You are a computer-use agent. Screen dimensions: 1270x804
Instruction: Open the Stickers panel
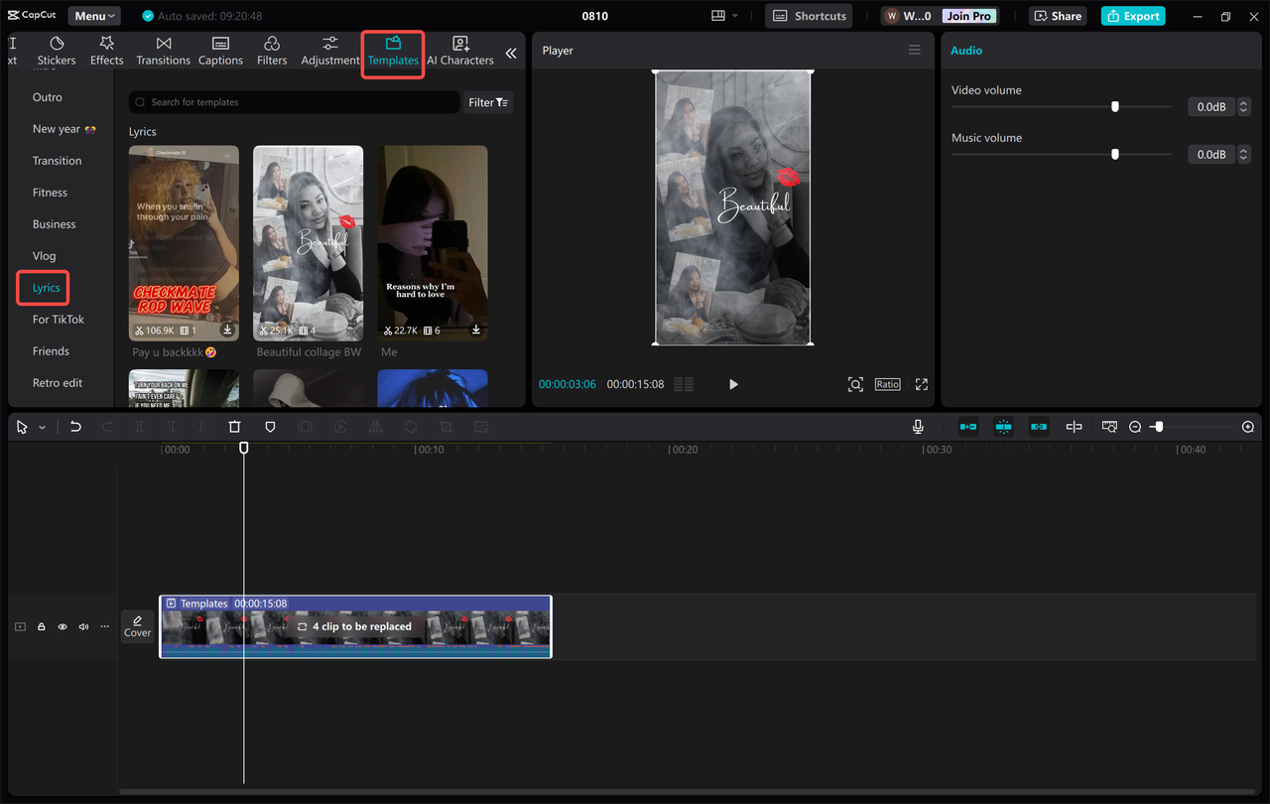(x=57, y=51)
